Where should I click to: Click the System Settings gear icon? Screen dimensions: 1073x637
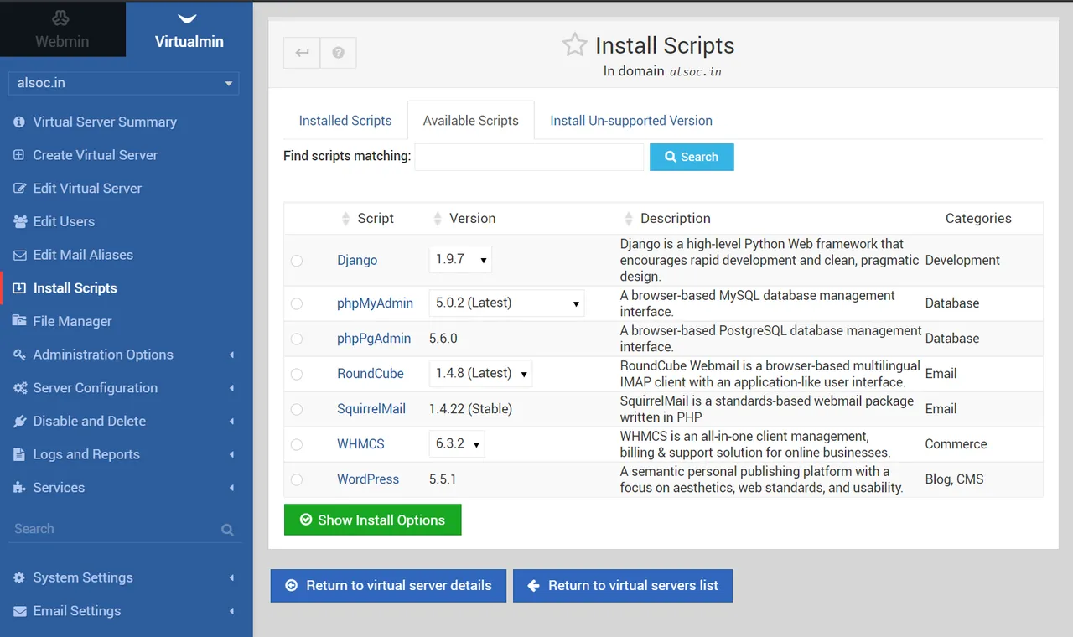point(19,577)
